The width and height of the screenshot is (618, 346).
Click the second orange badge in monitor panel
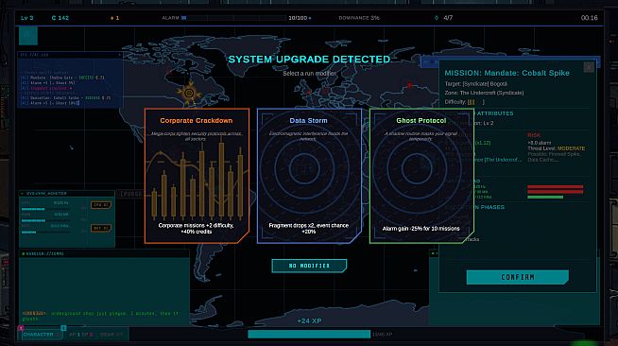coord(101,228)
